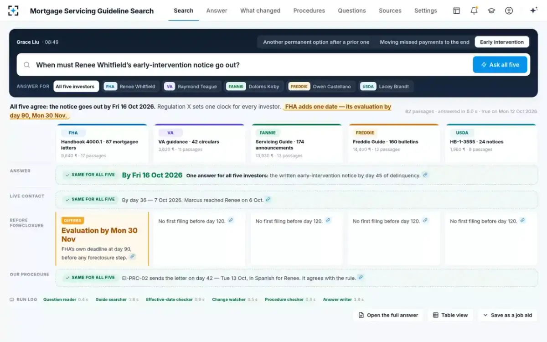Filter by VA Raymond Teague
547x342 pixels.
tap(192, 86)
